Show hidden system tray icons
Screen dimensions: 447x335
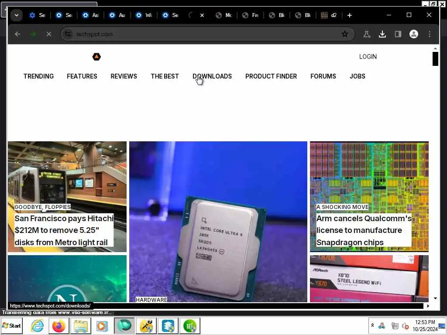coord(372,325)
